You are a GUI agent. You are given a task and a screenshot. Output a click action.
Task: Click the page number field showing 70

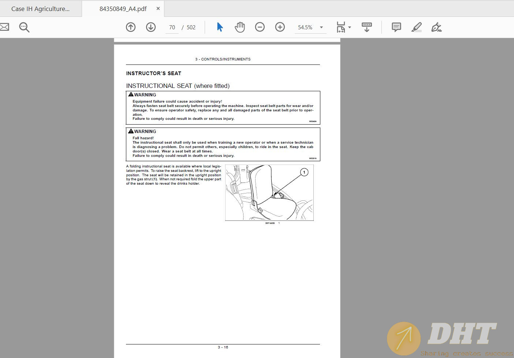(172, 27)
